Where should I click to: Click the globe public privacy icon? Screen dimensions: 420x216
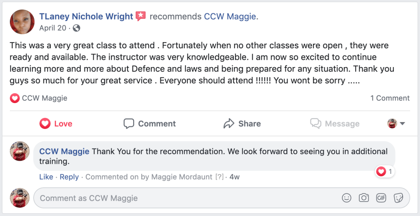point(76,28)
